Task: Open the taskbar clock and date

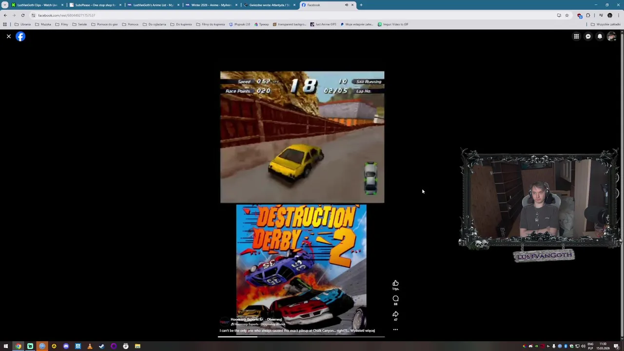Action: [x=603, y=346]
